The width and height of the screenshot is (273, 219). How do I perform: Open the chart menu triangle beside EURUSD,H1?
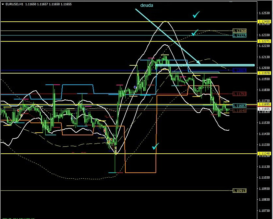(3, 4)
